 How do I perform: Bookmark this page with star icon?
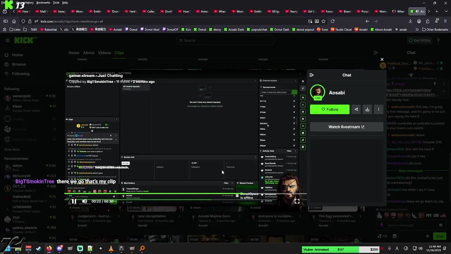click(x=323, y=21)
